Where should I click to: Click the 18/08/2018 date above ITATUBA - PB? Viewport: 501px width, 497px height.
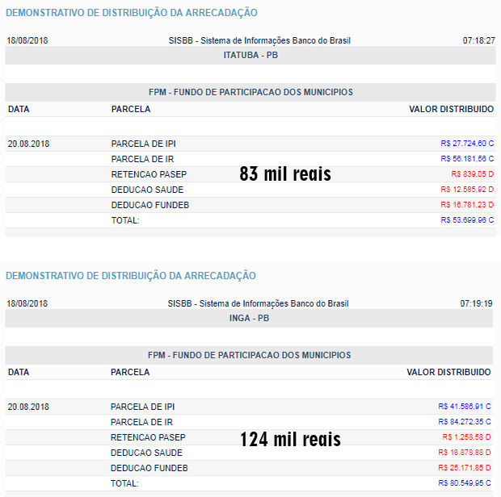(27, 40)
